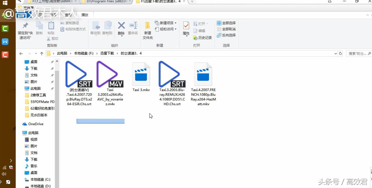This screenshot has width=372, height=188.
Task: Open the 轻松访问 easy access dropdown
Action: 166,29
